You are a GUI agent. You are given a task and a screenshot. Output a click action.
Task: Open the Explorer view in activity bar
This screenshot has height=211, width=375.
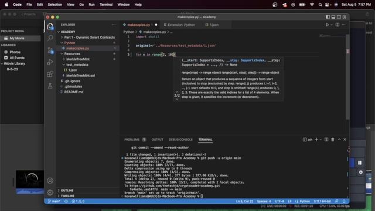click(50, 26)
